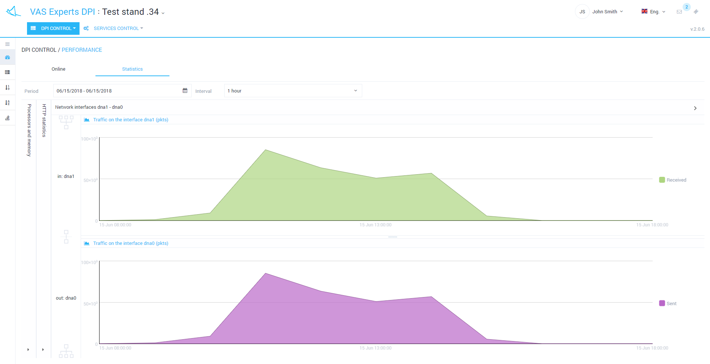Open the Interval dropdown showing 1 hour

[x=293, y=91]
